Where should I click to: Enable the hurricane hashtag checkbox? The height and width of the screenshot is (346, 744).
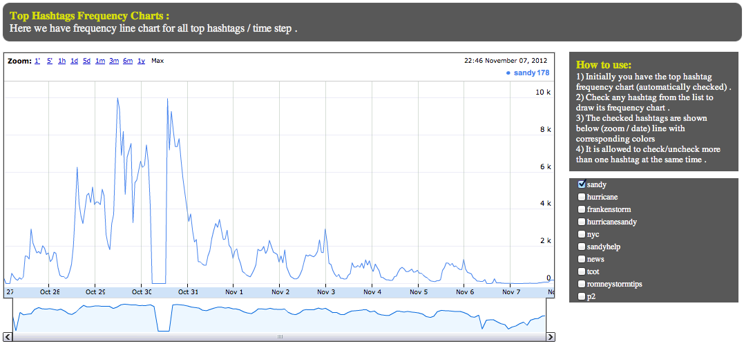(x=582, y=197)
